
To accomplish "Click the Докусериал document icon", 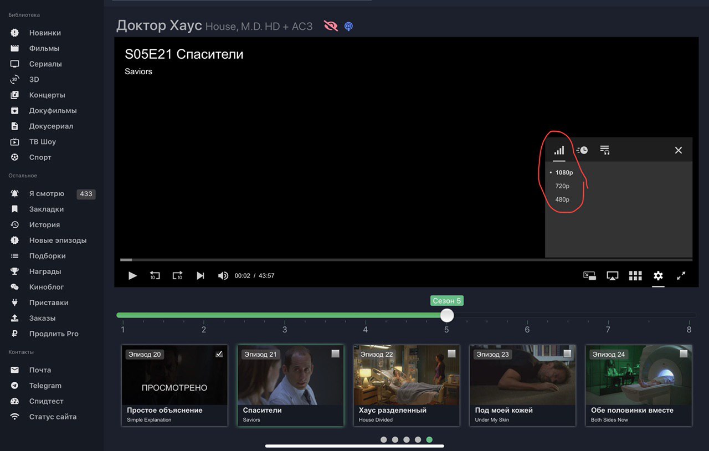I will tap(15, 126).
